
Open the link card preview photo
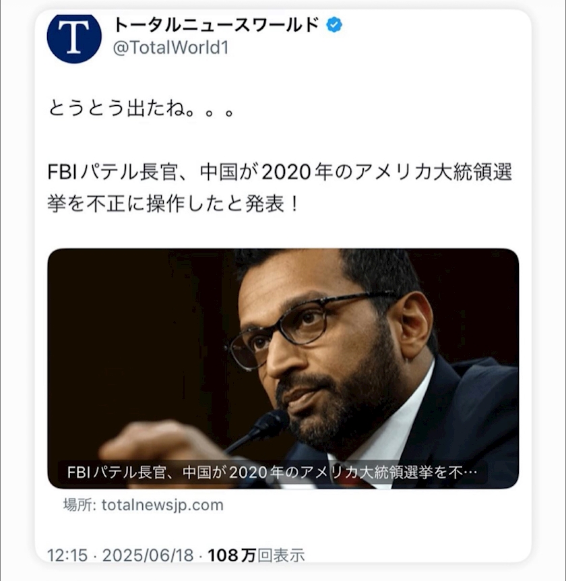(283, 368)
